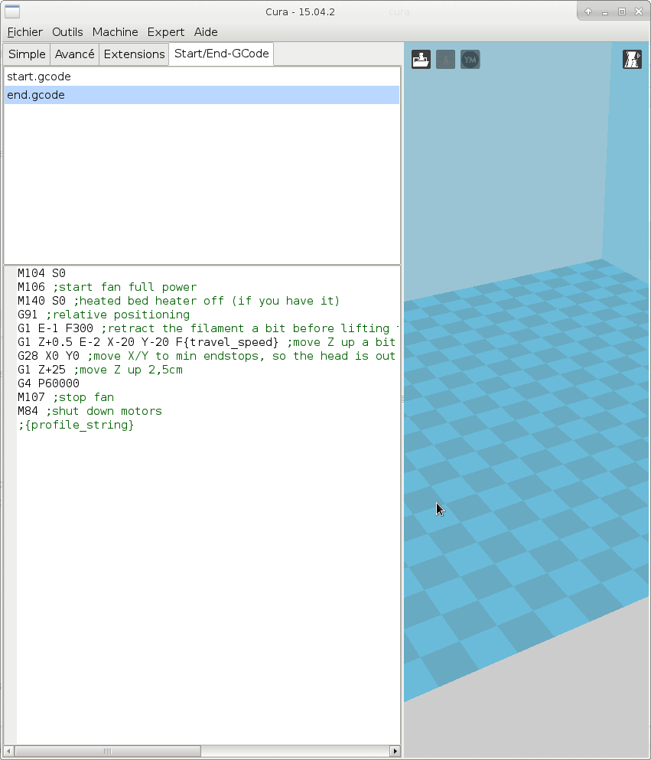The height and width of the screenshot is (760, 651).
Task: Switch to the Extensions tab
Action: 134,54
